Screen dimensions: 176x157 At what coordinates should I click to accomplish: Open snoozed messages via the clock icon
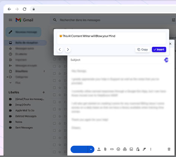pos(11,54)
